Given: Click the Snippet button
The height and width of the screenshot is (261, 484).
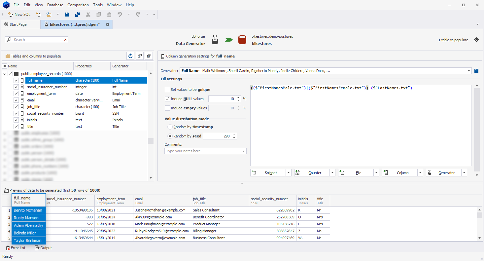Looking at the screenshot, I should (x=268, y=173).
